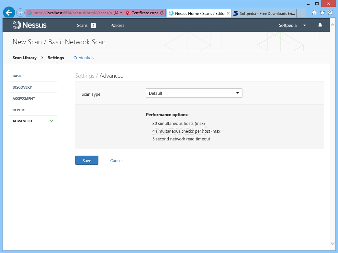Click the browser Home icon
This screenshot has width=338, height=253.
click(314, 13)
